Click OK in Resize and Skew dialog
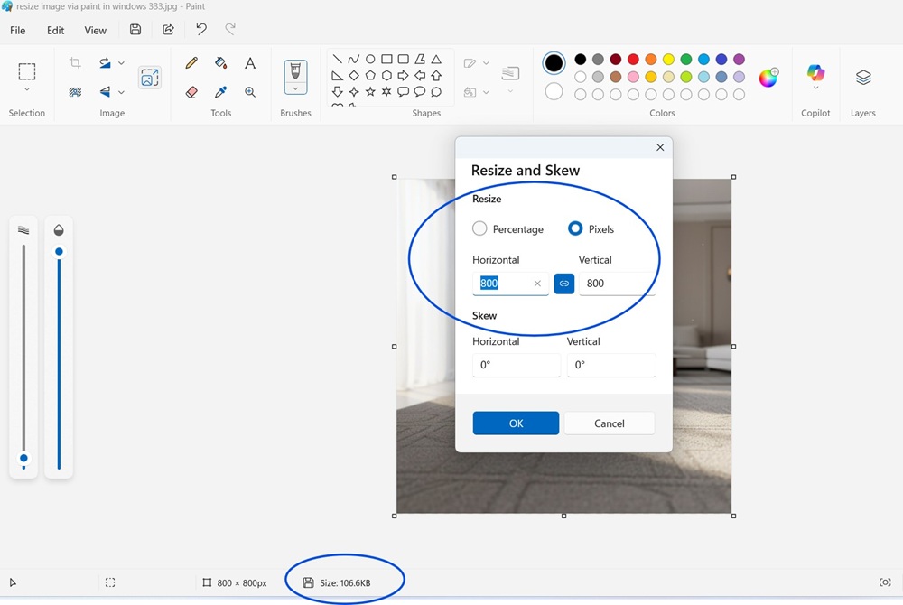This screenshot has width=903, height=605. [x=516, y=423]
